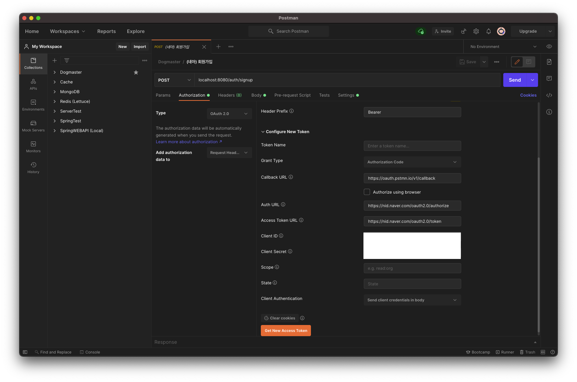The height and width of the screenshot is (382, 577).
Task: Open the documentation icon in right sidebar
Action: (549, 62)
